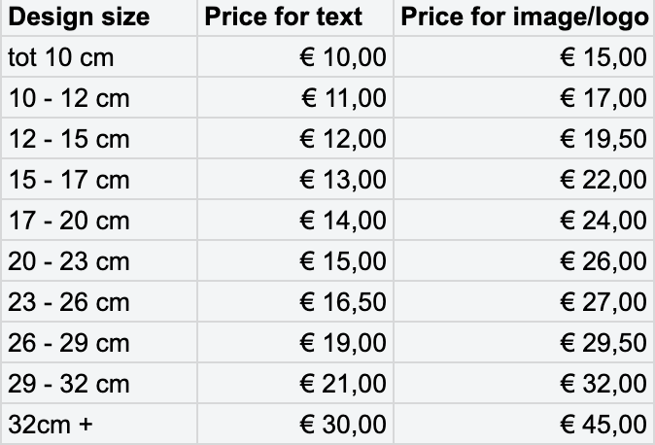Select the € 45,00 image price cell

603,426
